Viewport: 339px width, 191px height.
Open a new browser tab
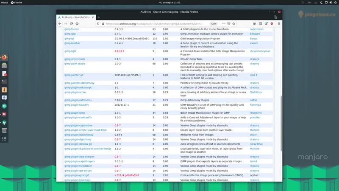click(x=99, y=17)
